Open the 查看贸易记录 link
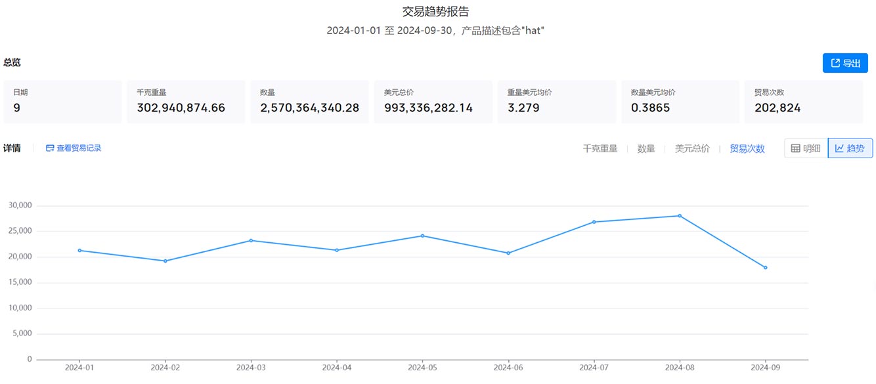The image size is (876, 384). pos(74,148)
